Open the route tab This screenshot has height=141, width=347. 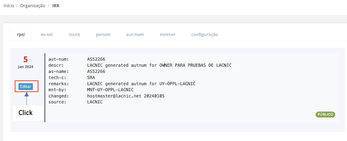coord(74,35)
